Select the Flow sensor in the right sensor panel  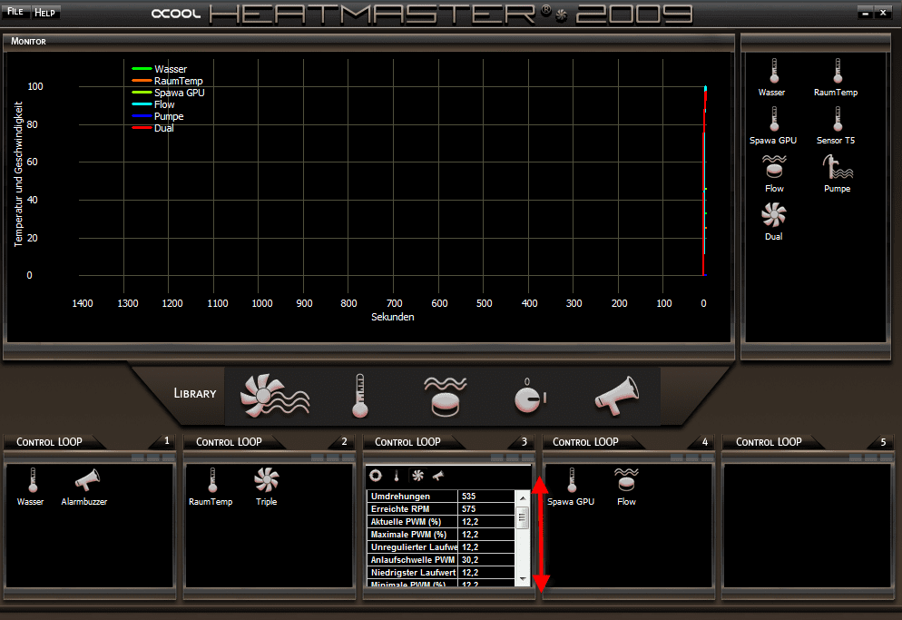coord(774,173)
